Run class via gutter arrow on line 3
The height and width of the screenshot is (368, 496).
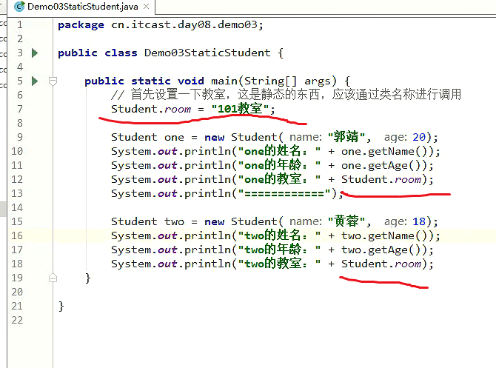click(35, 53)
